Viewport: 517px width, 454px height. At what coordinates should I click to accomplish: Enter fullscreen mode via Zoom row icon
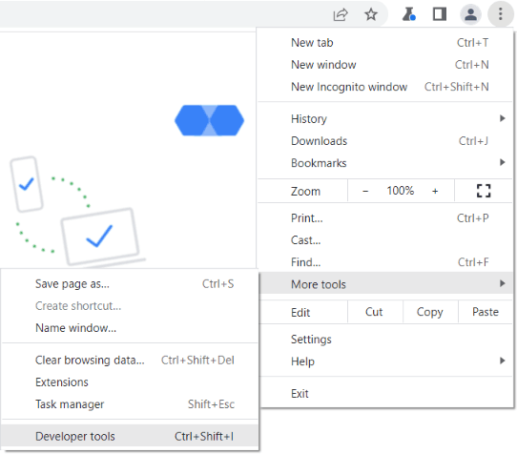[x=484, y=191]
